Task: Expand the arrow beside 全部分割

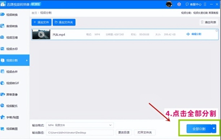Action: pyautogui.click(x=214, y=129)
